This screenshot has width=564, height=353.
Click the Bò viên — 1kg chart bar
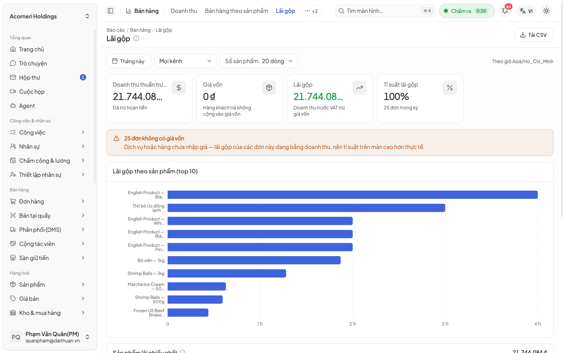pyautogui.click(x=254, y=260)
